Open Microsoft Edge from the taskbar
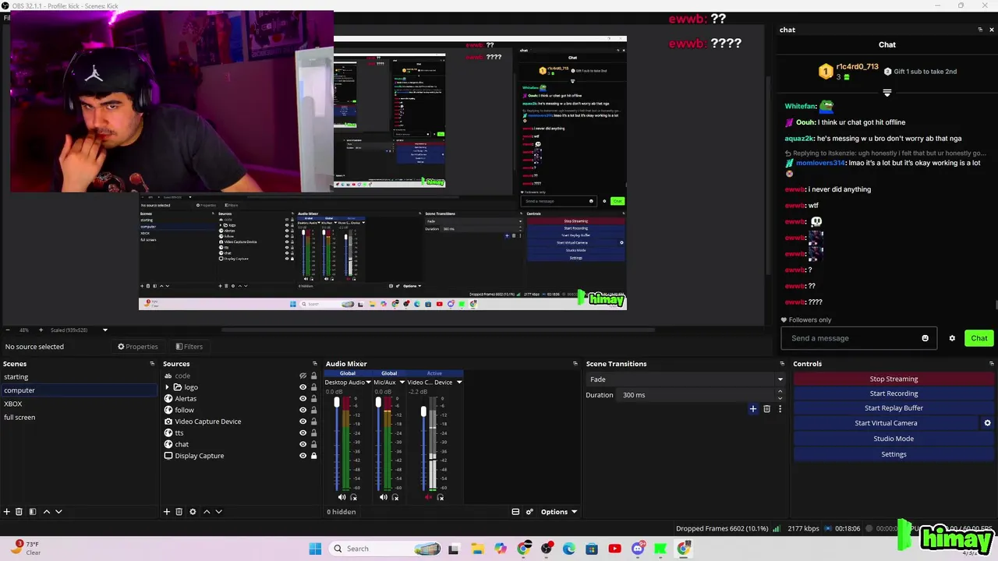Image resolution: width=998 pixels, height=561 pixels. click(569, 549)
